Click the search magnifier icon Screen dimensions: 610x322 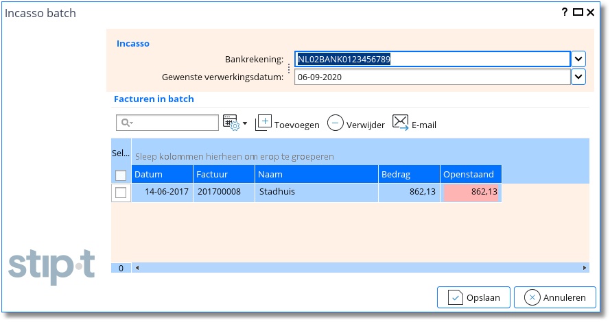click(x=126, y=123)
